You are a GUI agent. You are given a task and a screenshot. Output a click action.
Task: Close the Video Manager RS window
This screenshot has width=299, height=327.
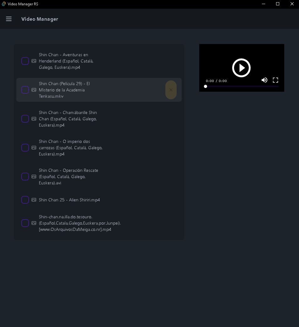(292, 4)
